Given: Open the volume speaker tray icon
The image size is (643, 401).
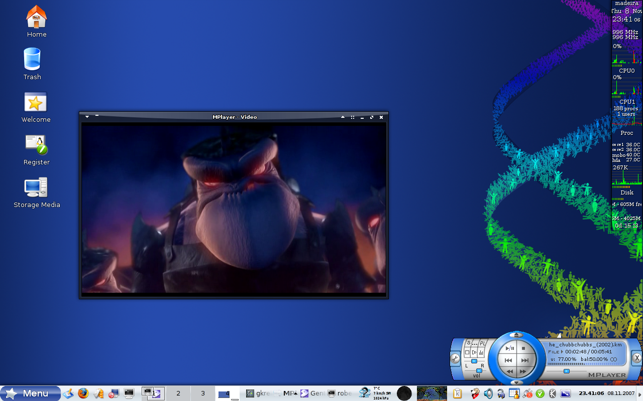Looking at the screenshot, I should tap(488, 393).
